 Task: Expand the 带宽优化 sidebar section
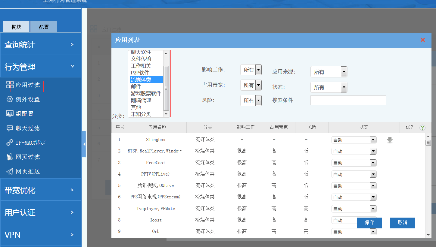point(41,190)
